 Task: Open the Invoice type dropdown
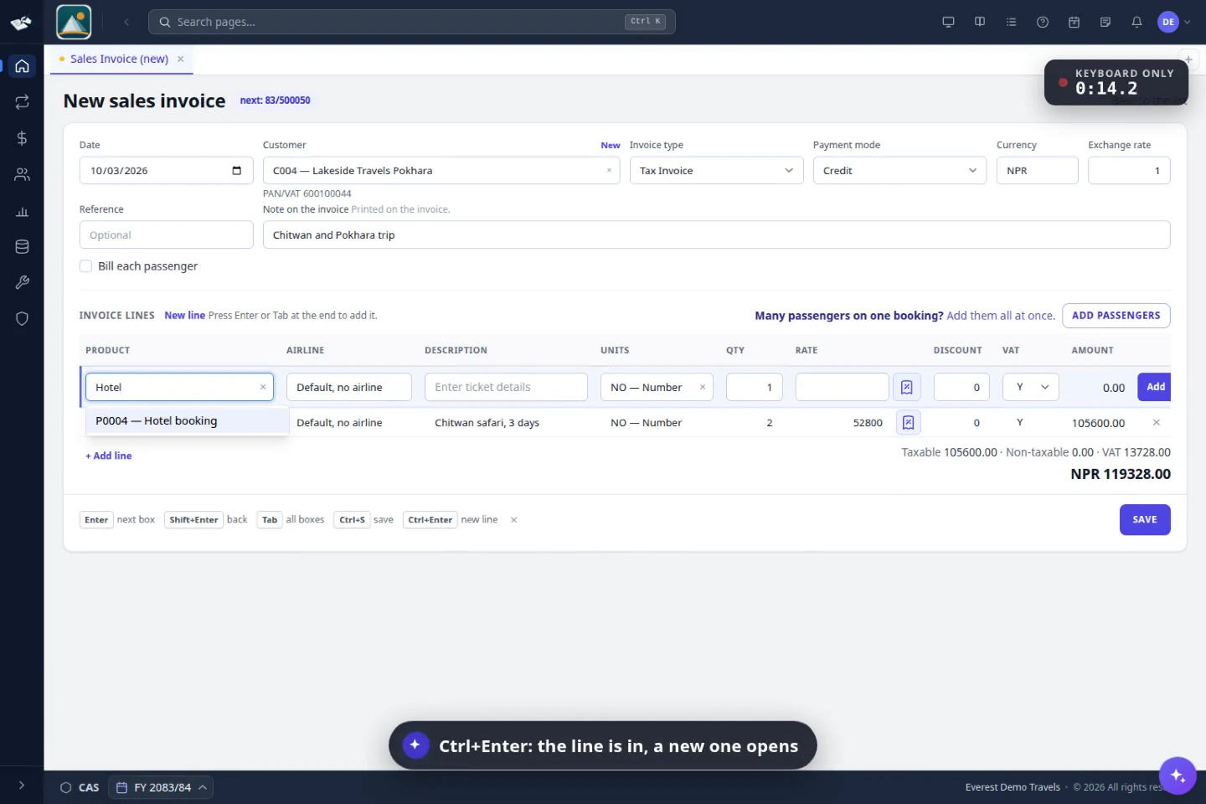[716, 171]
